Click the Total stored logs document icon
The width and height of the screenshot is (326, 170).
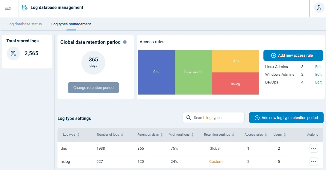tap(13, 54)
